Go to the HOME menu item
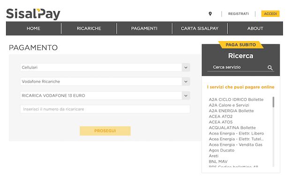This screenshot has width=286, height=178. tap(33, 28)
